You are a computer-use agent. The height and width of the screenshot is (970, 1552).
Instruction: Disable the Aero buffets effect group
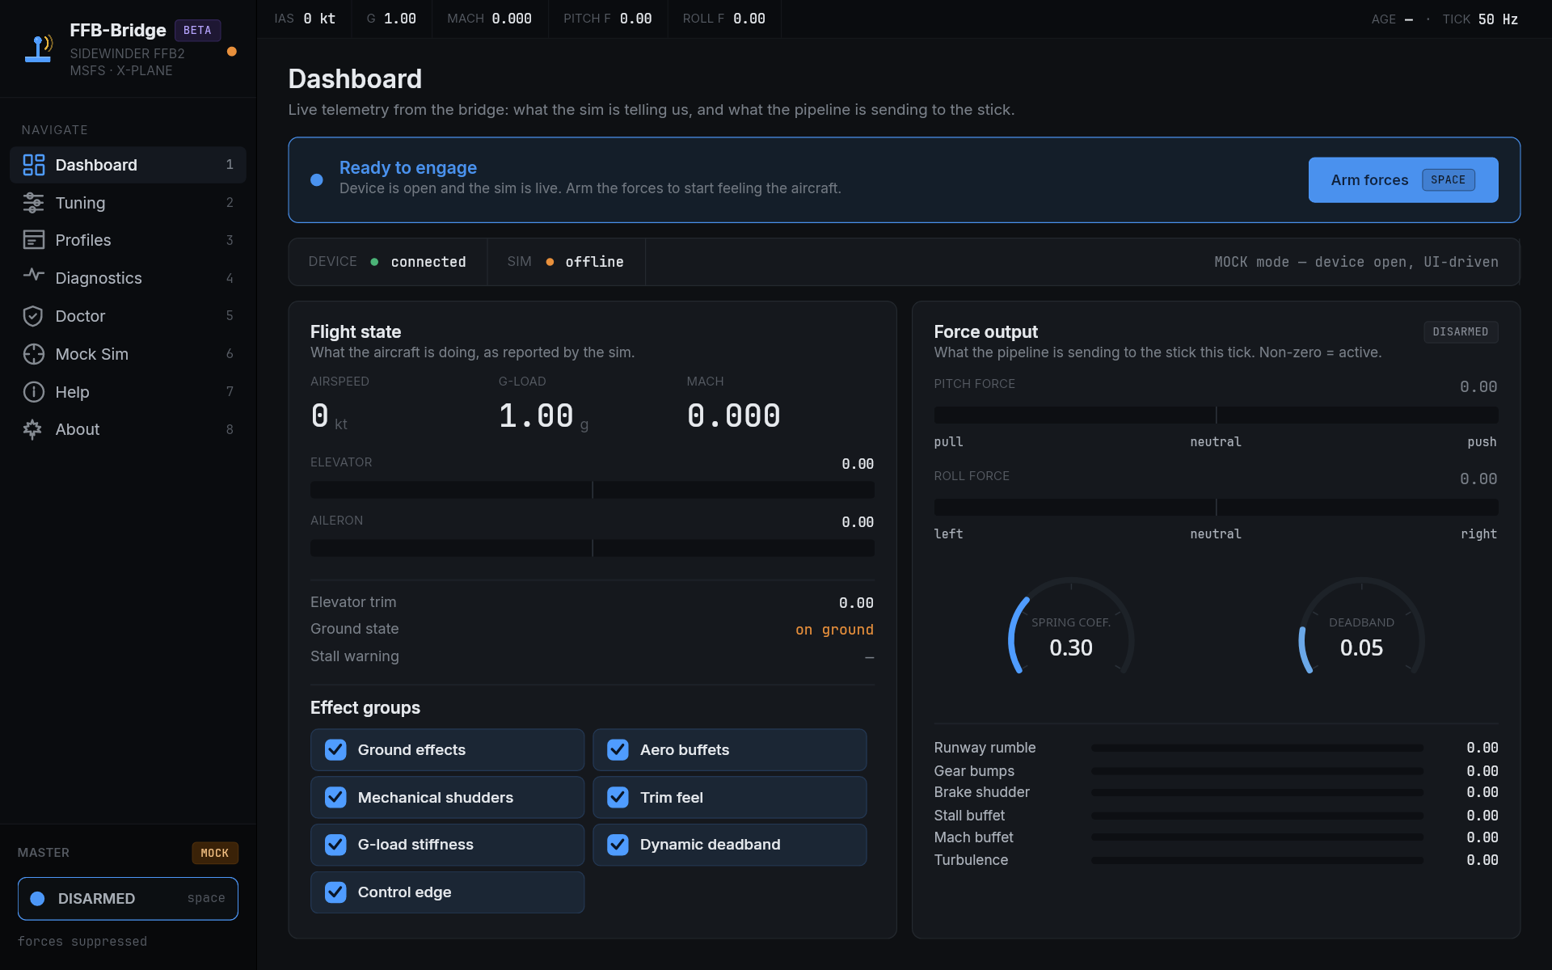618,750
